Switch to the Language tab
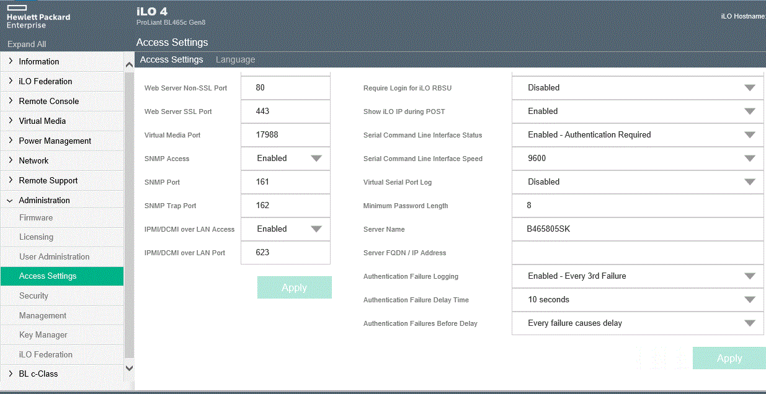The image size is (766, 394). click(x=235, y=59)
